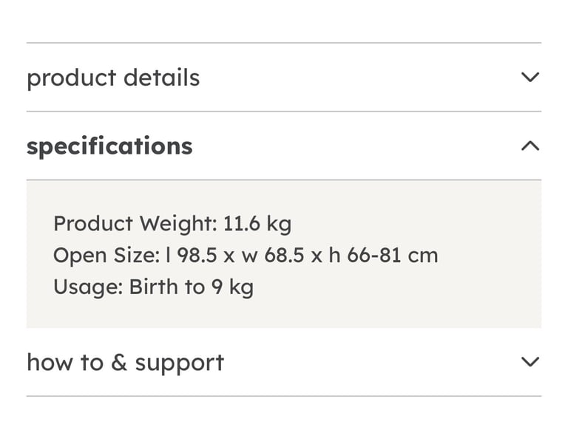This screenshot has width=568, height=424.
Task: Click the 9 kg usage limit text
Action: tap(232, 287)
